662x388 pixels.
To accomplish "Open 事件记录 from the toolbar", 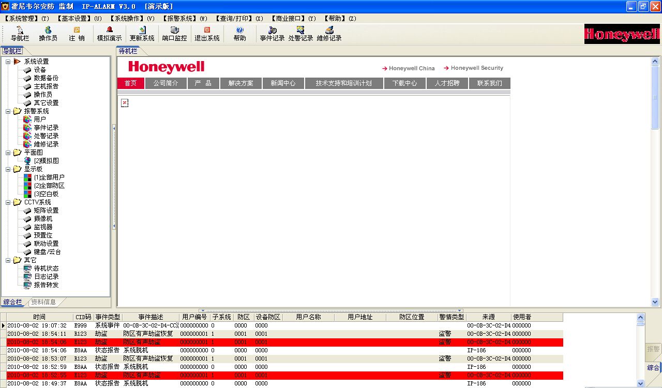I will [x=272, y=34].
